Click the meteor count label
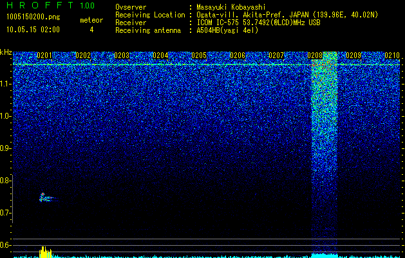The image size is (405, 258). [91, 20]
